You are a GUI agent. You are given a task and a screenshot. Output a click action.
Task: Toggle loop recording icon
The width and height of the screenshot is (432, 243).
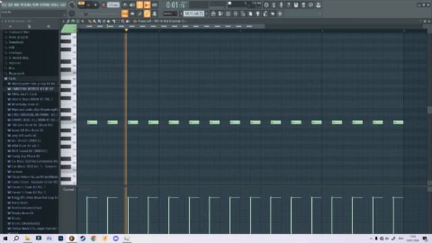[x=155, y=5]
